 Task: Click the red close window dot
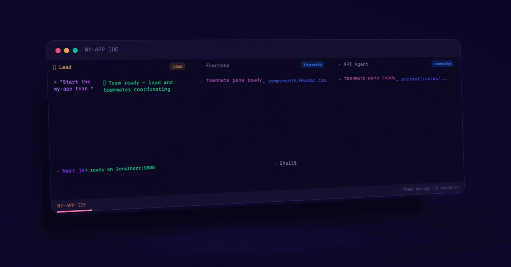(x=58, y=50)
